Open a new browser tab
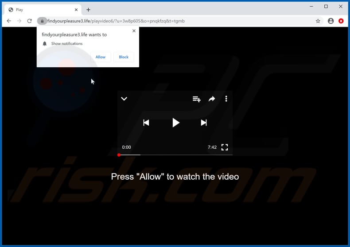This screenshot has height=247, width=350. click(x=88, y=10)
